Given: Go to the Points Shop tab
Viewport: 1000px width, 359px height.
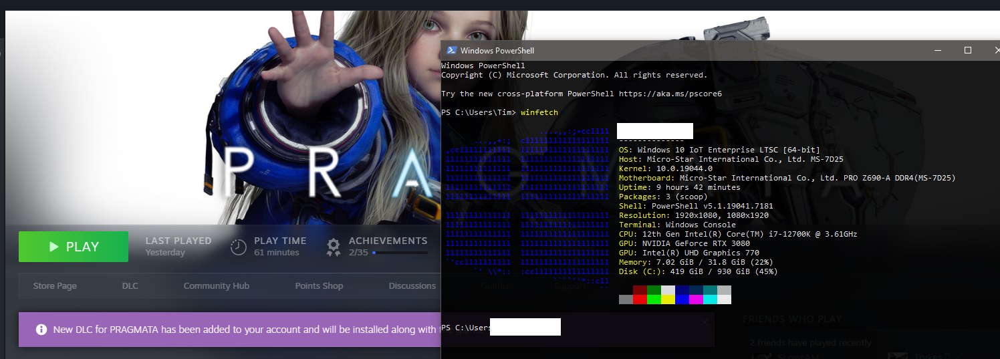Looking at the screenshot, I should 319,285.
